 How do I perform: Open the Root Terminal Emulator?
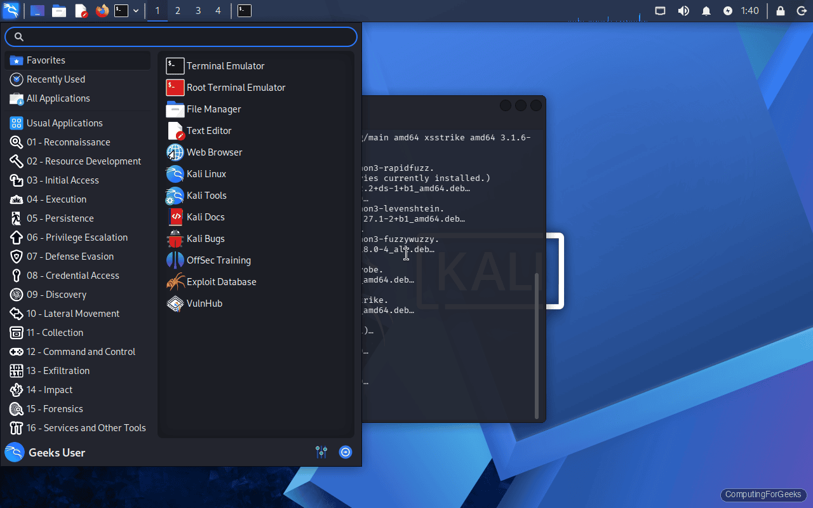pos(236,87)
